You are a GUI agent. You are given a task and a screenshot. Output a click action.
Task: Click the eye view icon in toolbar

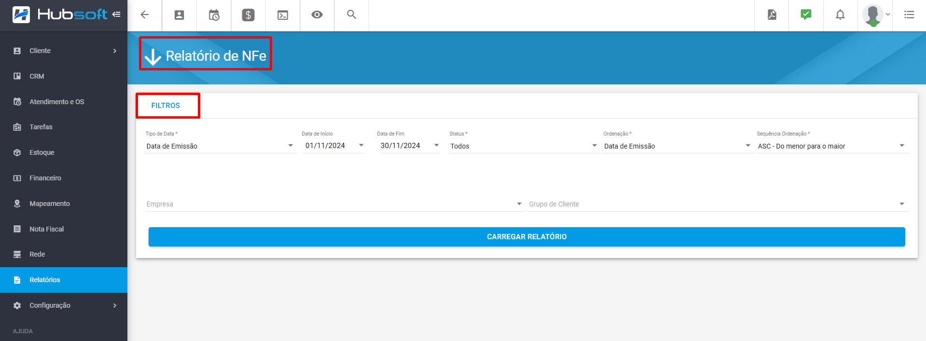coord(317,15)
